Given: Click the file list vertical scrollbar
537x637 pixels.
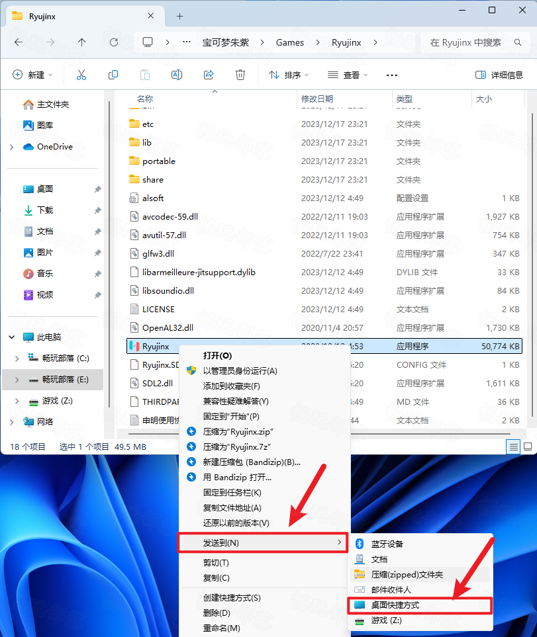Looking at the screenshot, I should click(532, 264).
